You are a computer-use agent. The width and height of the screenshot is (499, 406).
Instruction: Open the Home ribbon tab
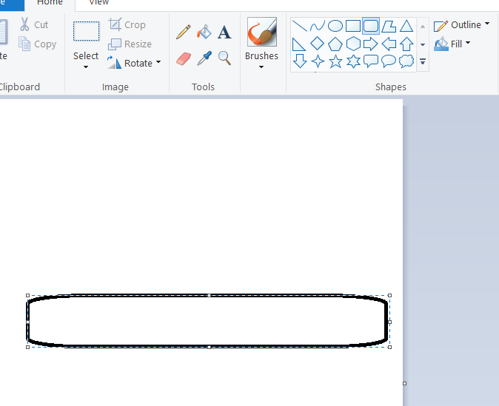(x=50, y=2)
